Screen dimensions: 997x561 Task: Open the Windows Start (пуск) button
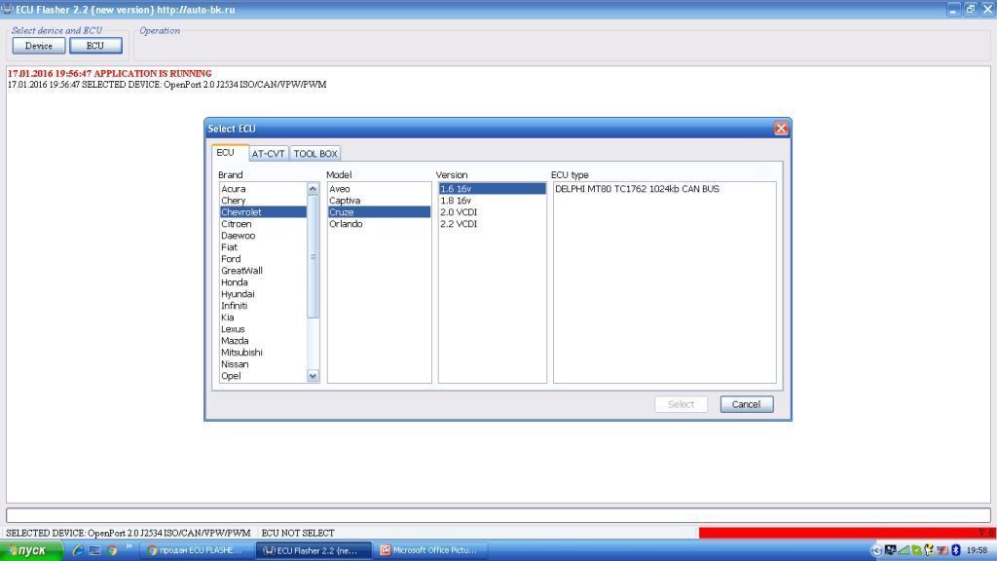click(31, 551)
